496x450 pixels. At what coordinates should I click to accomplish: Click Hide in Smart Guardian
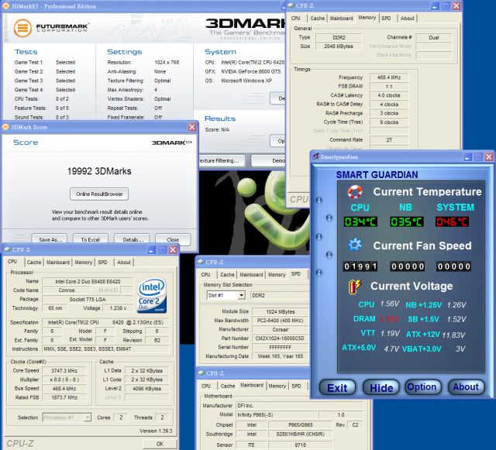381,388
